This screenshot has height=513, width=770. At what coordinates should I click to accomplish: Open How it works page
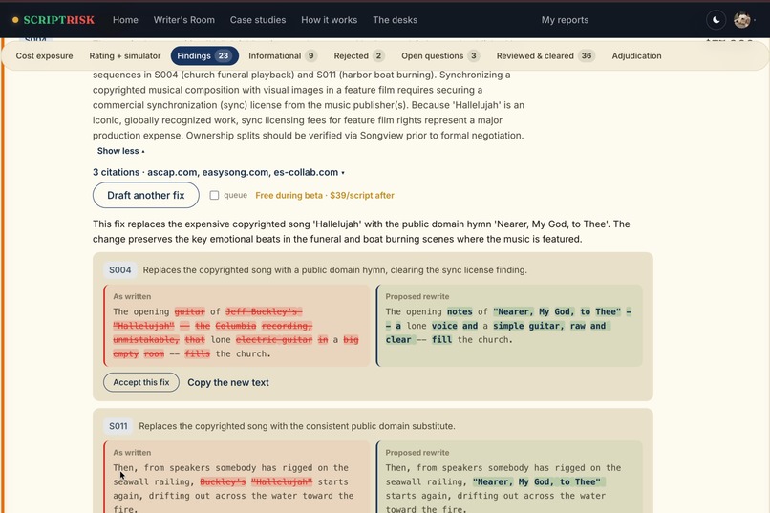coord(329,20)
